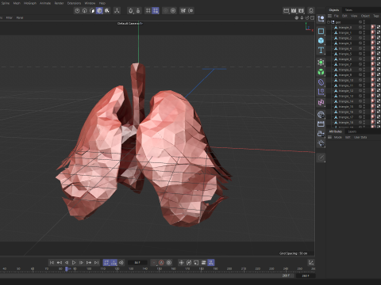Open the spline rectangle tool palette

pyautogui.click(x=321, y=31)
